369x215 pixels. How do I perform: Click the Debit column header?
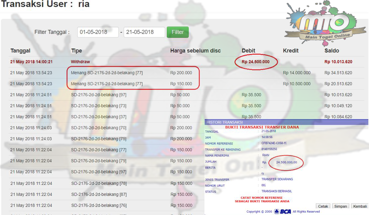(x=248, y=51)
